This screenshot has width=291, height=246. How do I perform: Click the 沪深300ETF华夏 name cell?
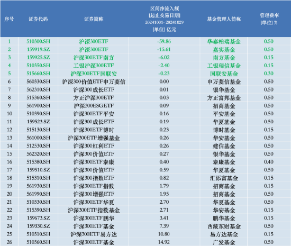tap(94, 202)
